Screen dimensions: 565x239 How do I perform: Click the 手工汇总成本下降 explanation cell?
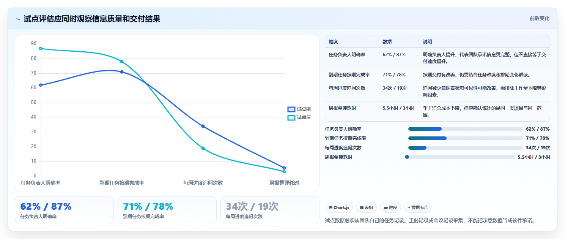tap(485, 111)
